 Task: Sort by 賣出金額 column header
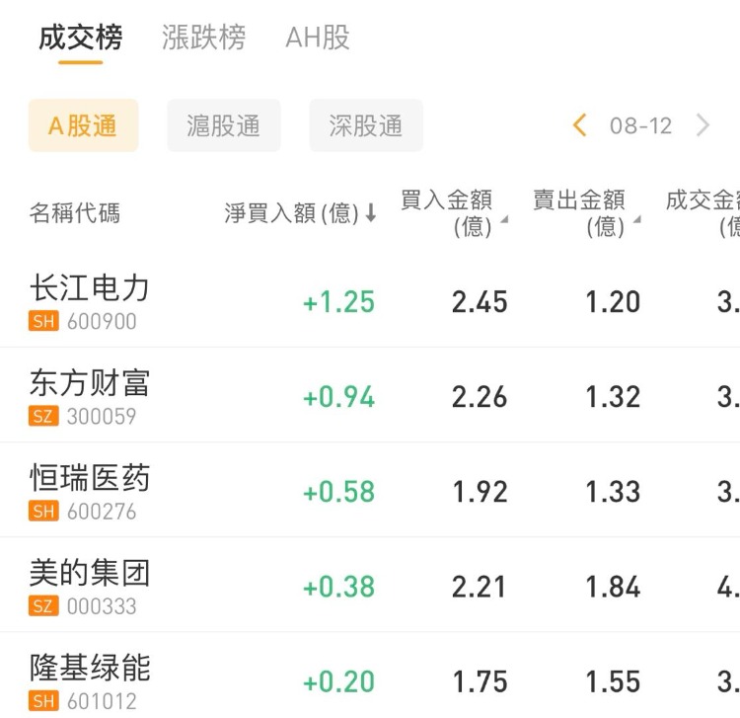click(x=584, y=212)
